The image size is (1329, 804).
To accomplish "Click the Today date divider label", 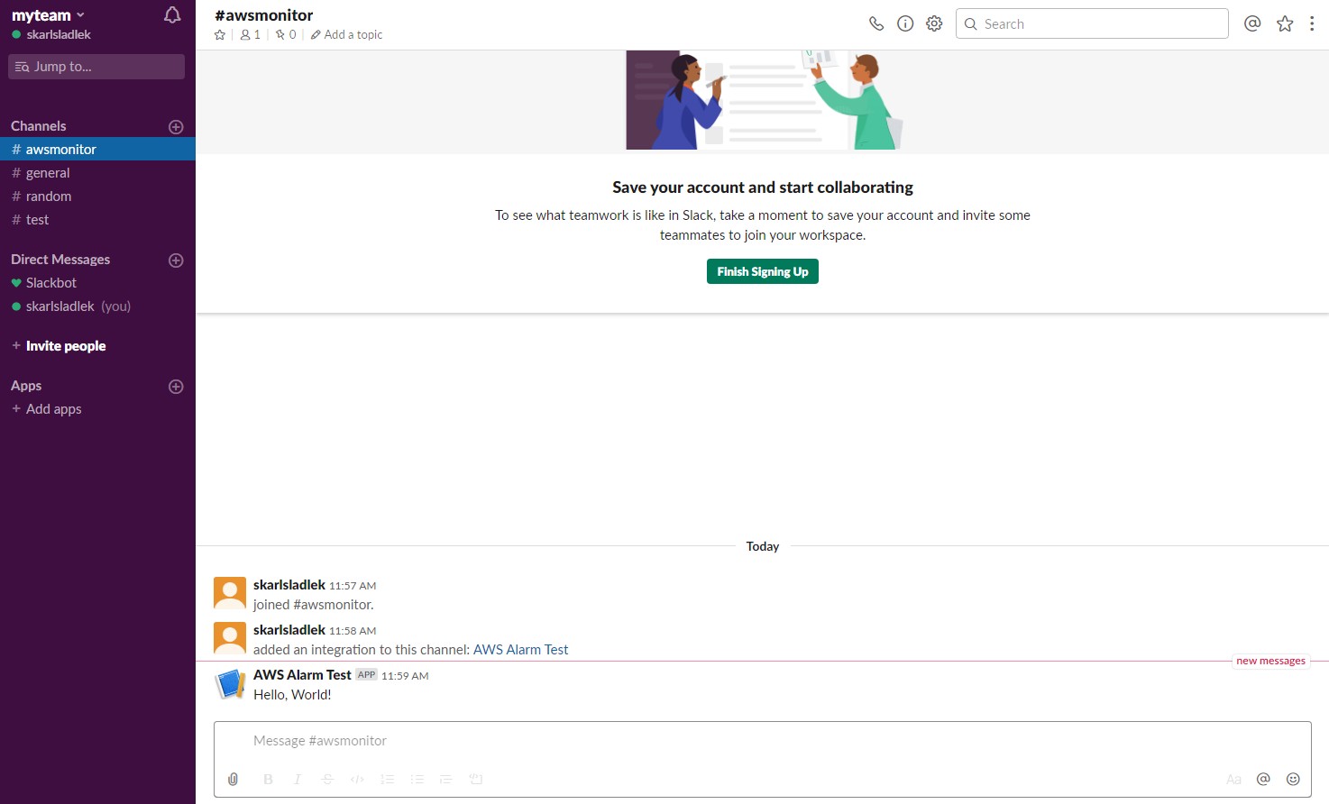I will tap(763, 546).
